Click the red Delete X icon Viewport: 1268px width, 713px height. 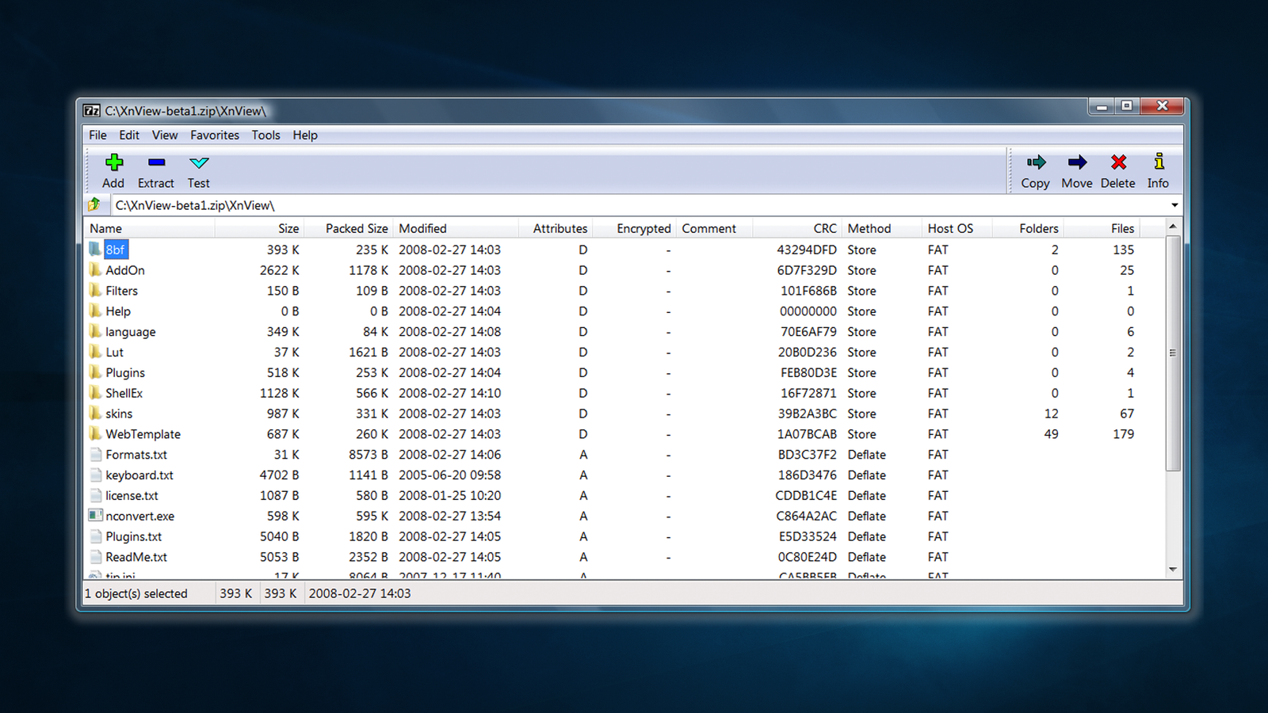[1118, 162]
